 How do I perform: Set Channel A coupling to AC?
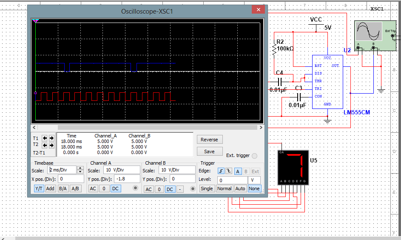[93, 189]
